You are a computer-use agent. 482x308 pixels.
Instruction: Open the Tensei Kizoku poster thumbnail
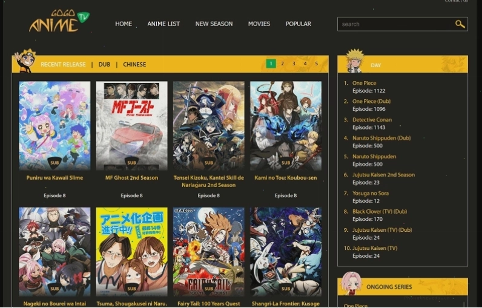click(209, 126)
